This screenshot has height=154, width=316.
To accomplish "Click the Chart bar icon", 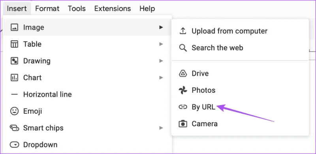I will (x=14, y=77).
